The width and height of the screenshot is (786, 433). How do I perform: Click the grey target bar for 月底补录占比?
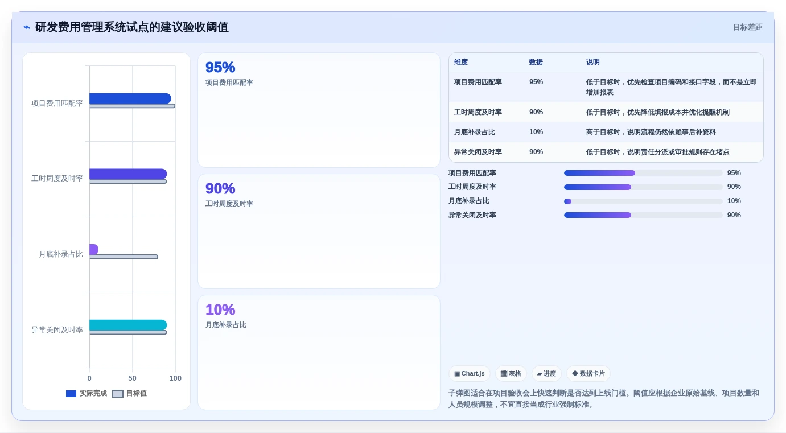pos(124,257)
